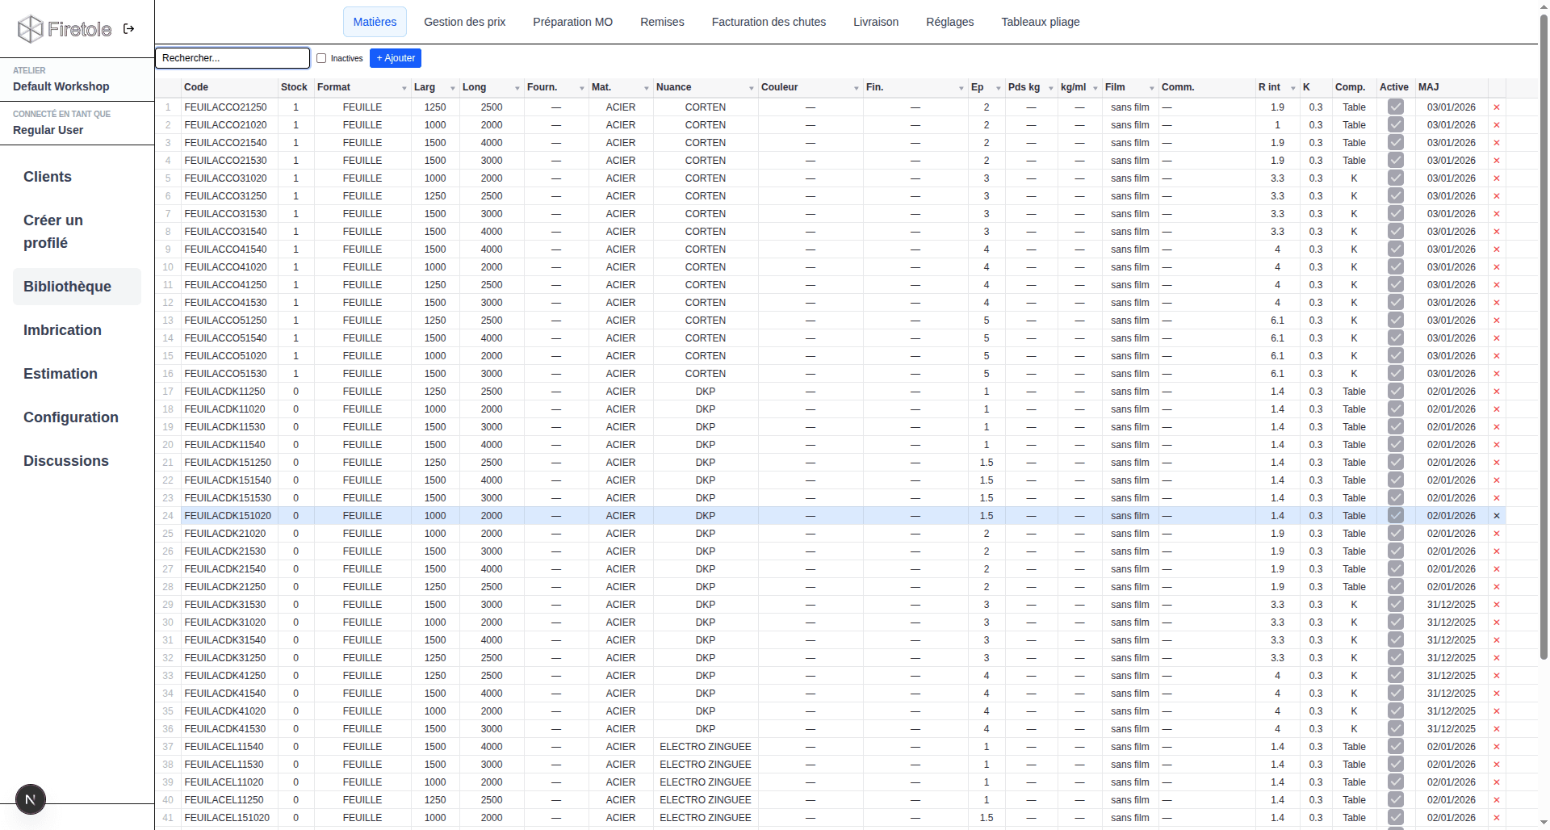Click the ELECTRO ZINGUEE cell for FEUILACEL151020
The image size is (1550, 830).
pos(706,818)
